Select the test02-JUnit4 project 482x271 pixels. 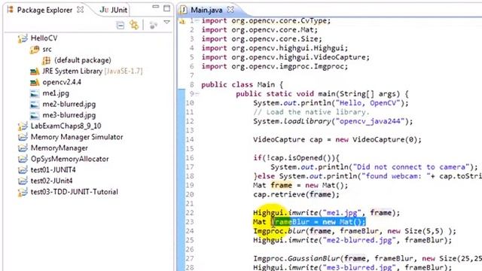(51, 181)
